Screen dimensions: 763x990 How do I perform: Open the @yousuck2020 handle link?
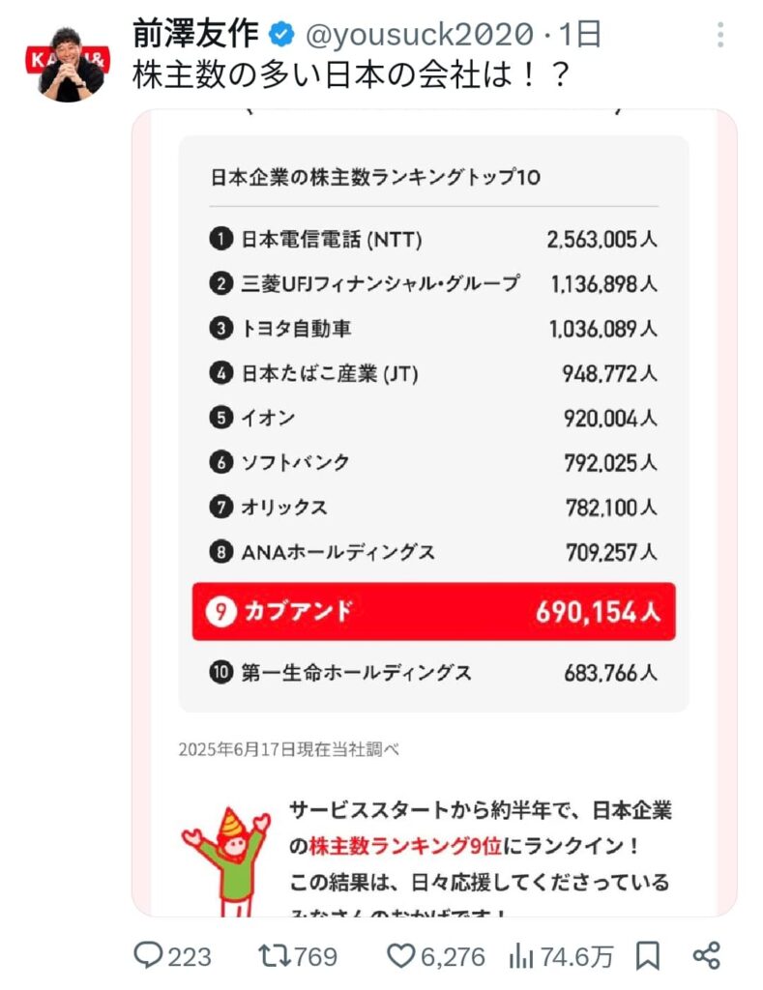[419, 36]
